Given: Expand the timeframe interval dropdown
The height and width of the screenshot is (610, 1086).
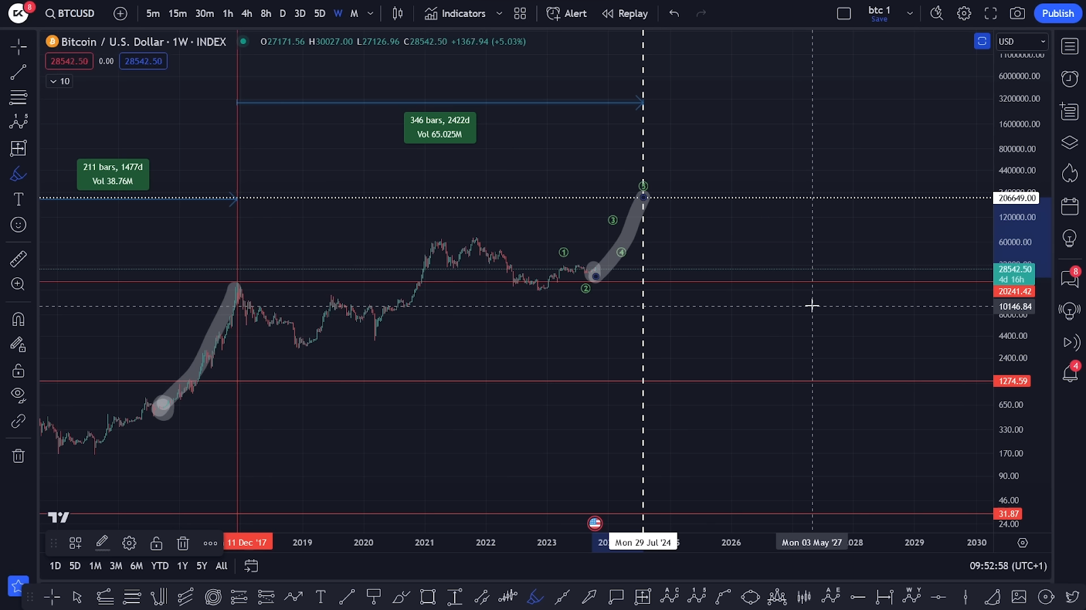Looking at the screenshot, I should coord(371,14).
